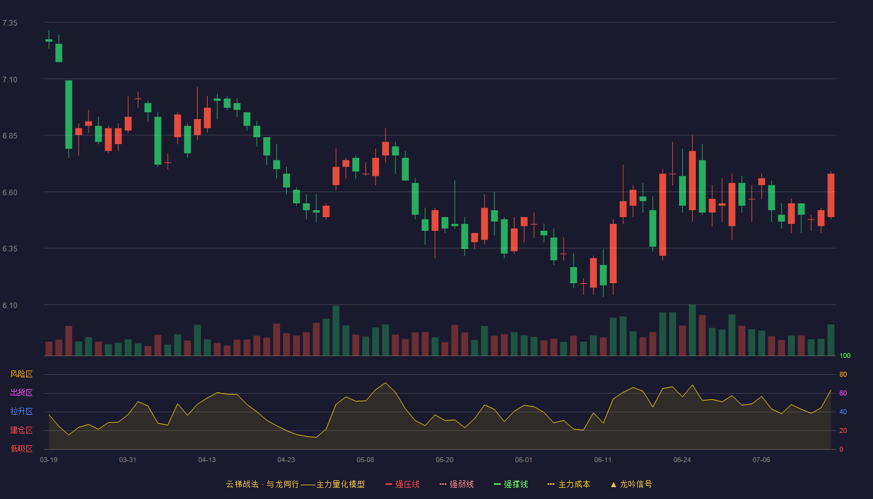Image resolution: width=873 pixels, height=499 pixels.
Task: Select the 建仓区 zone label
Action: point(21,430)
